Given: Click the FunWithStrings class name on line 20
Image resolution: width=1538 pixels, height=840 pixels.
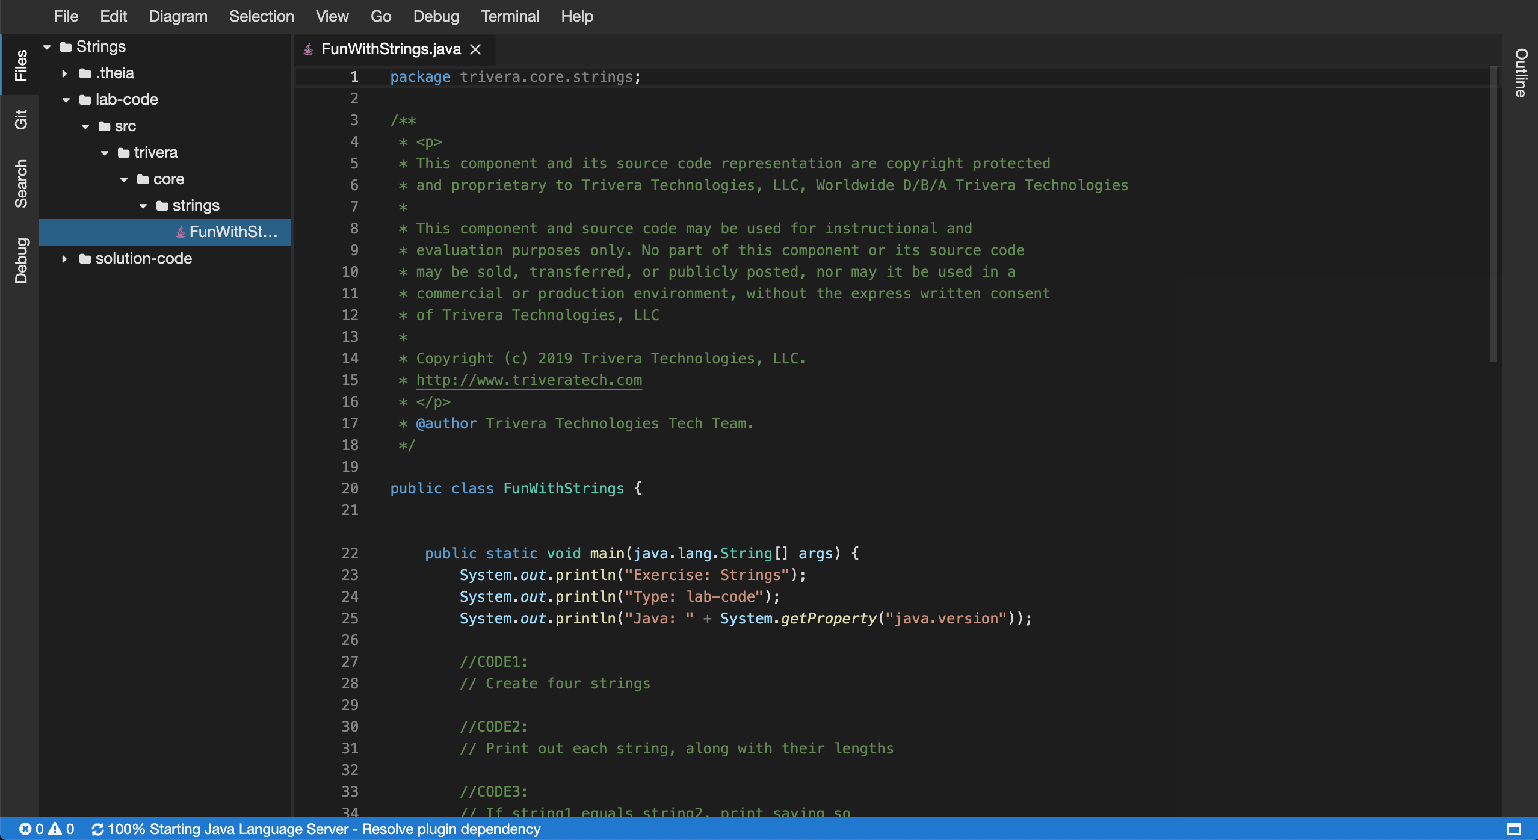Looking at the screenshot, I should pos(564,489).
